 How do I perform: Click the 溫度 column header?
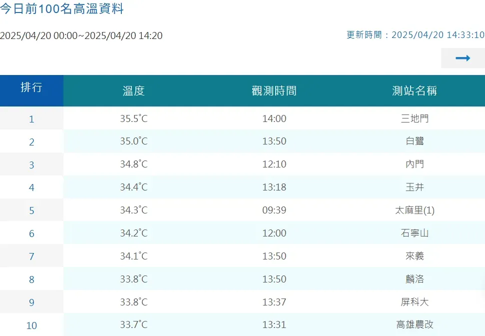134,90
